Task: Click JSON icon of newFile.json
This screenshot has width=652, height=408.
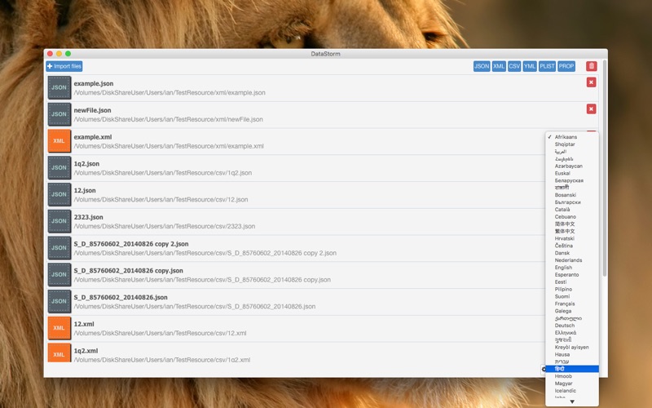Action: (x=59, y=114)
